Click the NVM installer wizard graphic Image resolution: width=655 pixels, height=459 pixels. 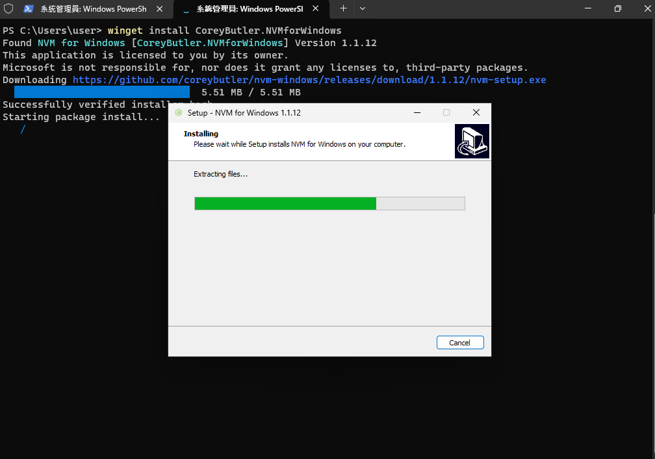(x=472, y=141)
